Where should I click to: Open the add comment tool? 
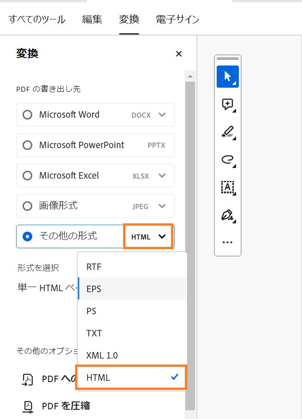coord(227,104)
